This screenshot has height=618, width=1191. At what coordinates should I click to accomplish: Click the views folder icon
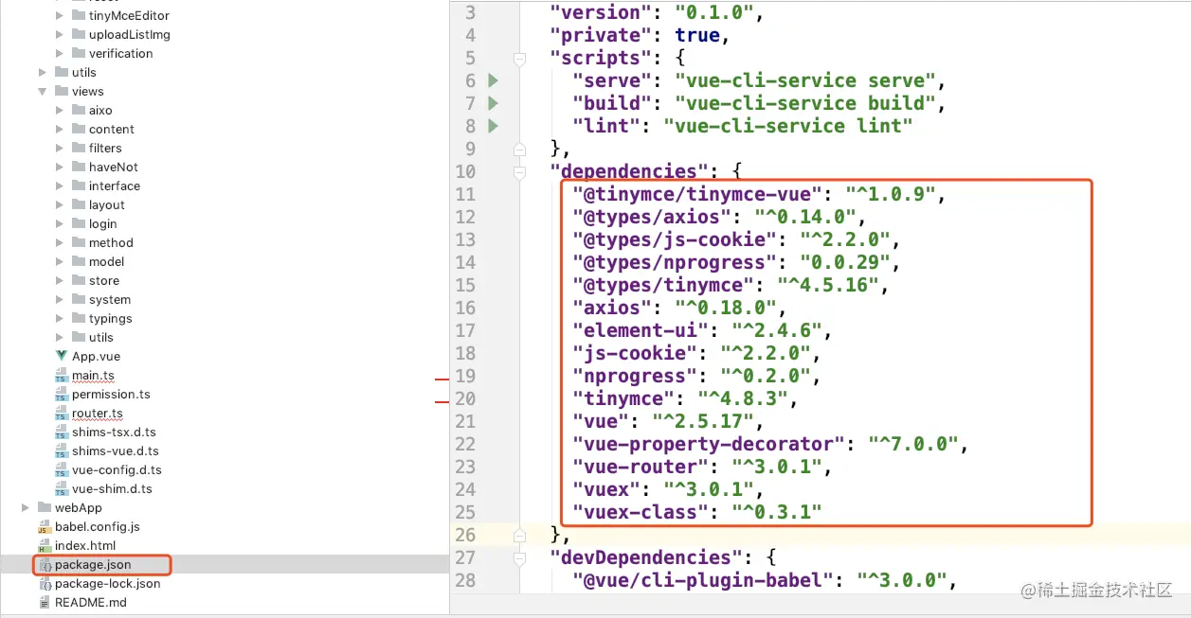[62, 91]
